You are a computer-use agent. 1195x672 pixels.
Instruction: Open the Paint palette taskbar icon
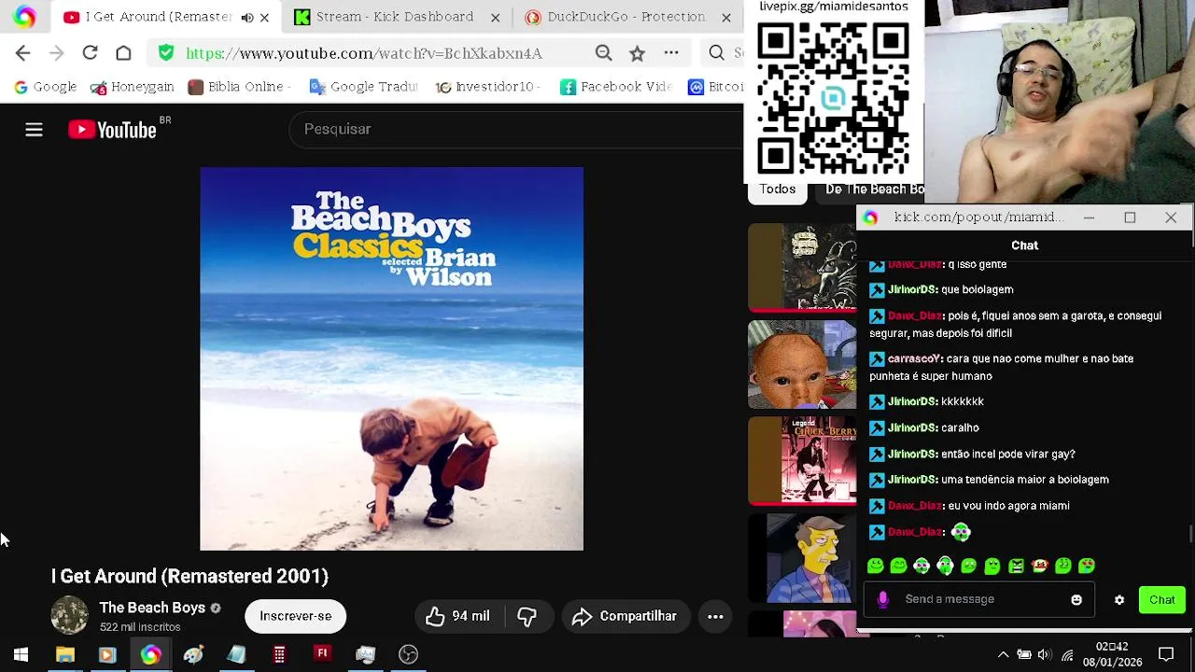click(193, 654)
